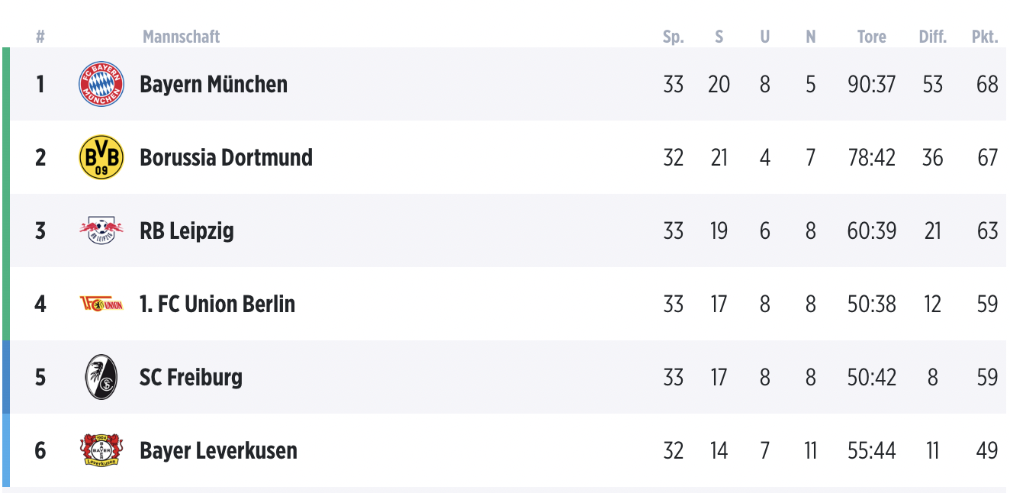Viewport: 1010px width, 493px height.
Task: Click the rank number 6 cell
Action: click(x=40, y=450)
